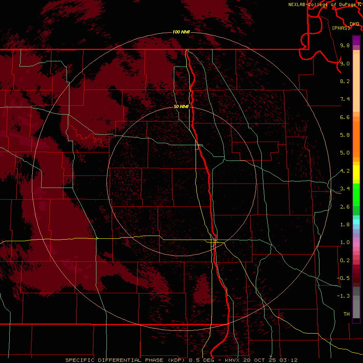Click the -0.5 scale value
Image resolution: width=363 pixels, height=363 pixels.
click(x=343, y=278)
